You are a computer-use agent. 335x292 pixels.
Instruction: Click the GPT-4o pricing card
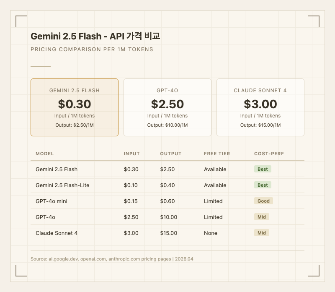pyautogui.click(x=167, y=107)
